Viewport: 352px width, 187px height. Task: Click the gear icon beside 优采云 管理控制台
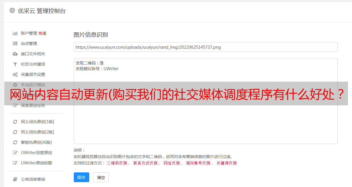pyautogui.click(x=12, y=11)
